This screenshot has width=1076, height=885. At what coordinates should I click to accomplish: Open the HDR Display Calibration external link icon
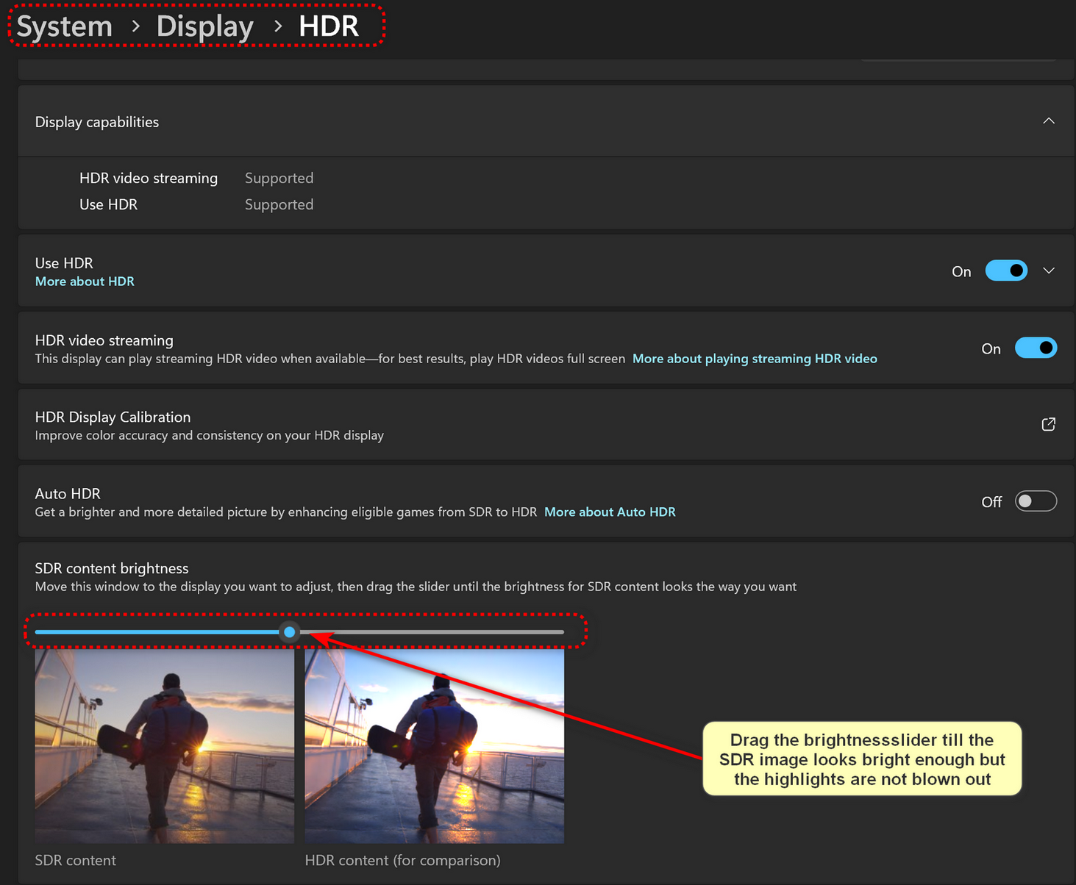1048,424
